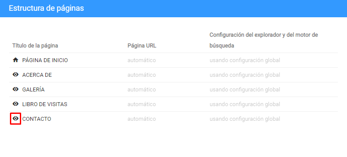The image size is (347, 157).
Task: Hide the LIBRO DE VISITAS page via eye icon
Action: click(x=16, y=104)
